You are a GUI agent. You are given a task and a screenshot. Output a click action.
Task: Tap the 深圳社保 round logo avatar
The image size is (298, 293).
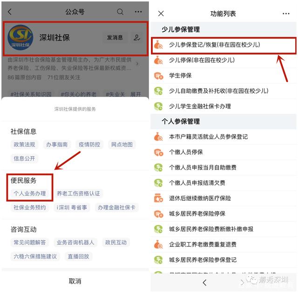[x=20, y=38]
